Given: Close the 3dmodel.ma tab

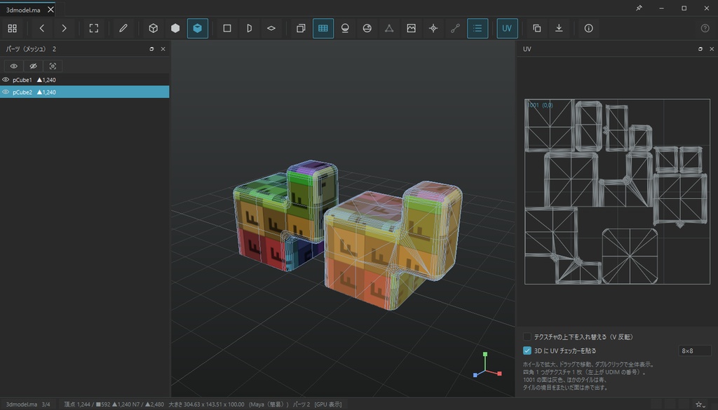Looking at the screenshot, I should click(x=50, y=10).
